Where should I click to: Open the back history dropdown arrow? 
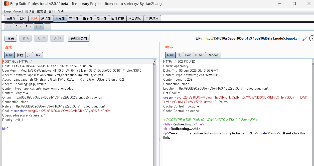(44, 38)
